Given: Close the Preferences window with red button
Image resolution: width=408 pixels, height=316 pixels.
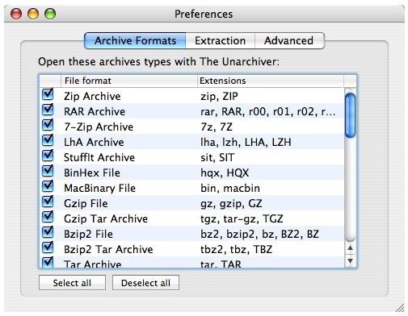Looking at the screenshot, I should click(16, 14).
